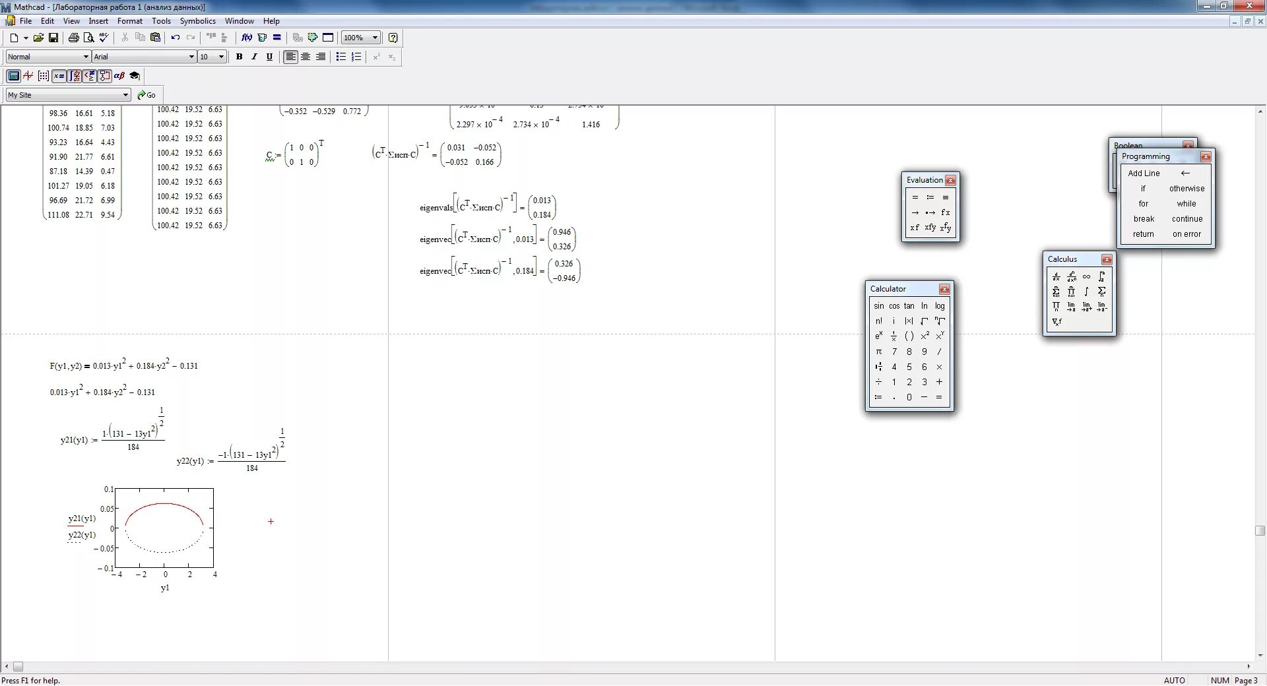This screenshot has height=686, width=1267.
Task: Toggle the Calculus toolbar palette button
Action: (75, 76)
